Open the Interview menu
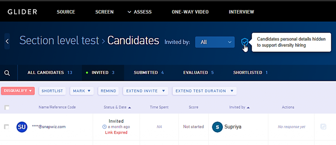 point(241,12)
